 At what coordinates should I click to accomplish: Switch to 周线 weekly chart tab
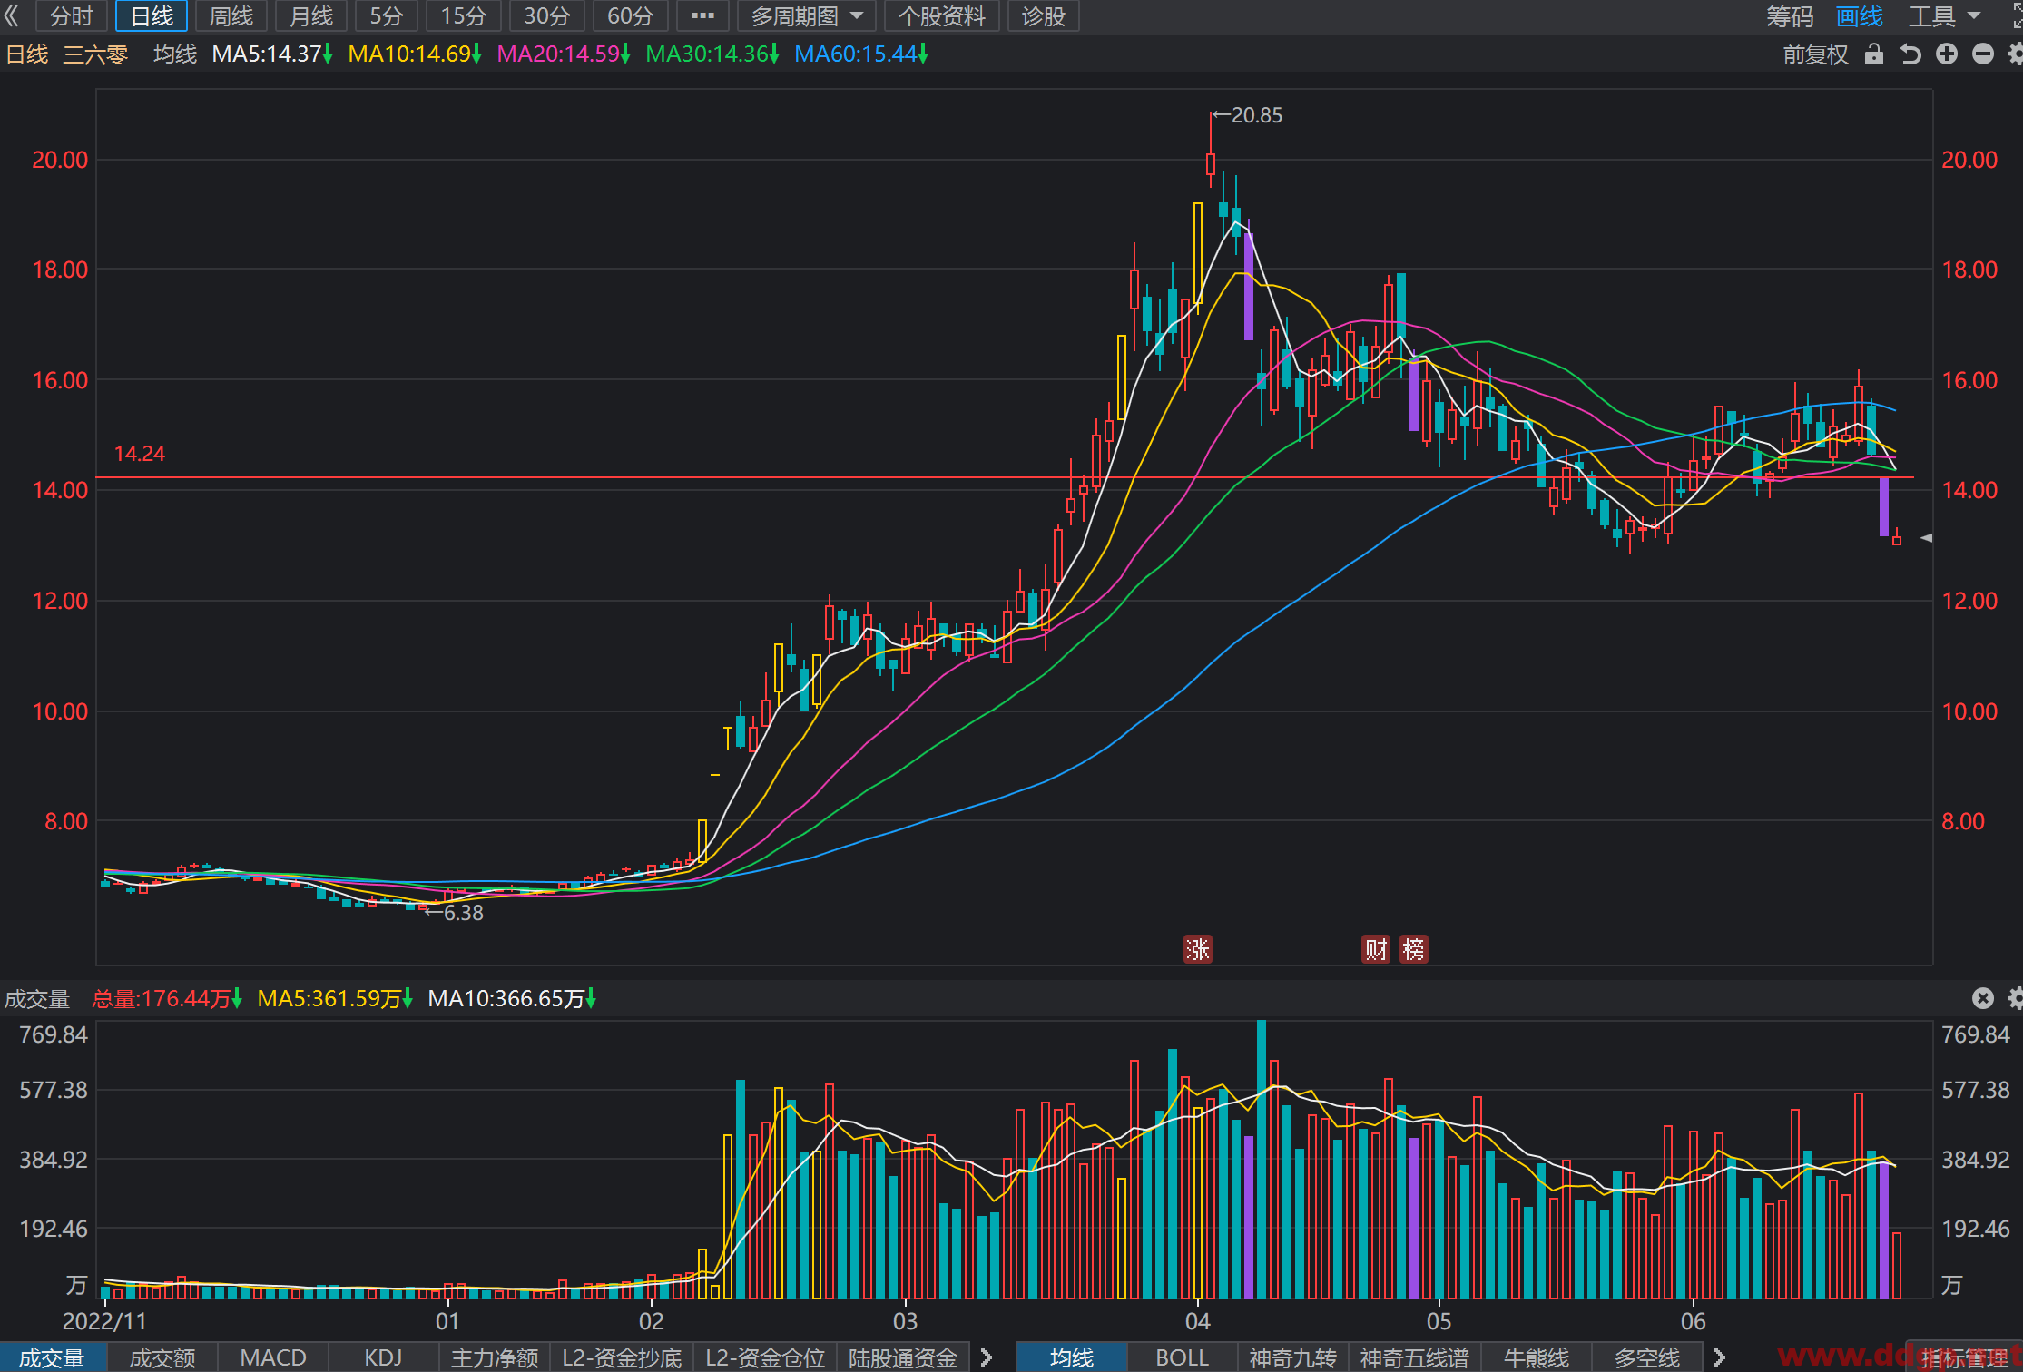pyautogui.click(x=231, y=16)
